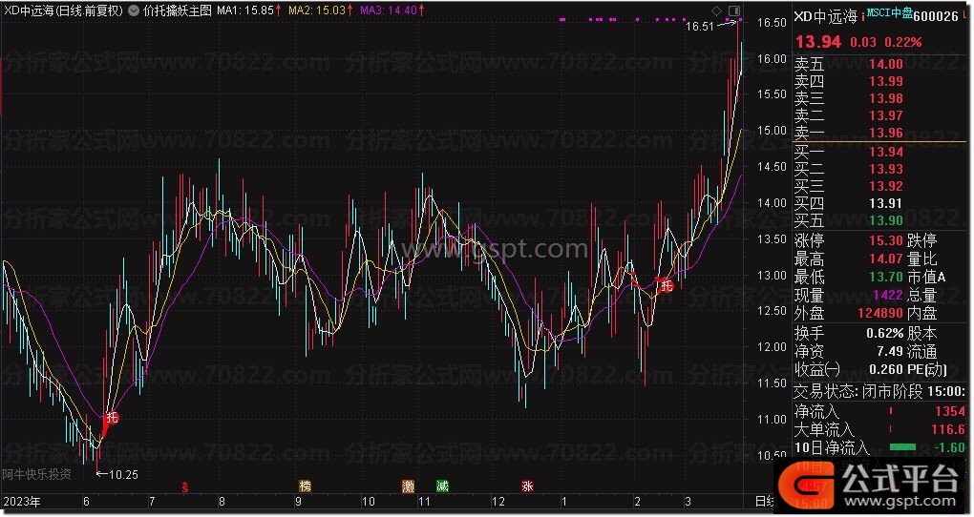The width and height of the screenshot is (974, 517).
Task: Click the 换手 turnover value 0.62%
Action: click(885, 334)
